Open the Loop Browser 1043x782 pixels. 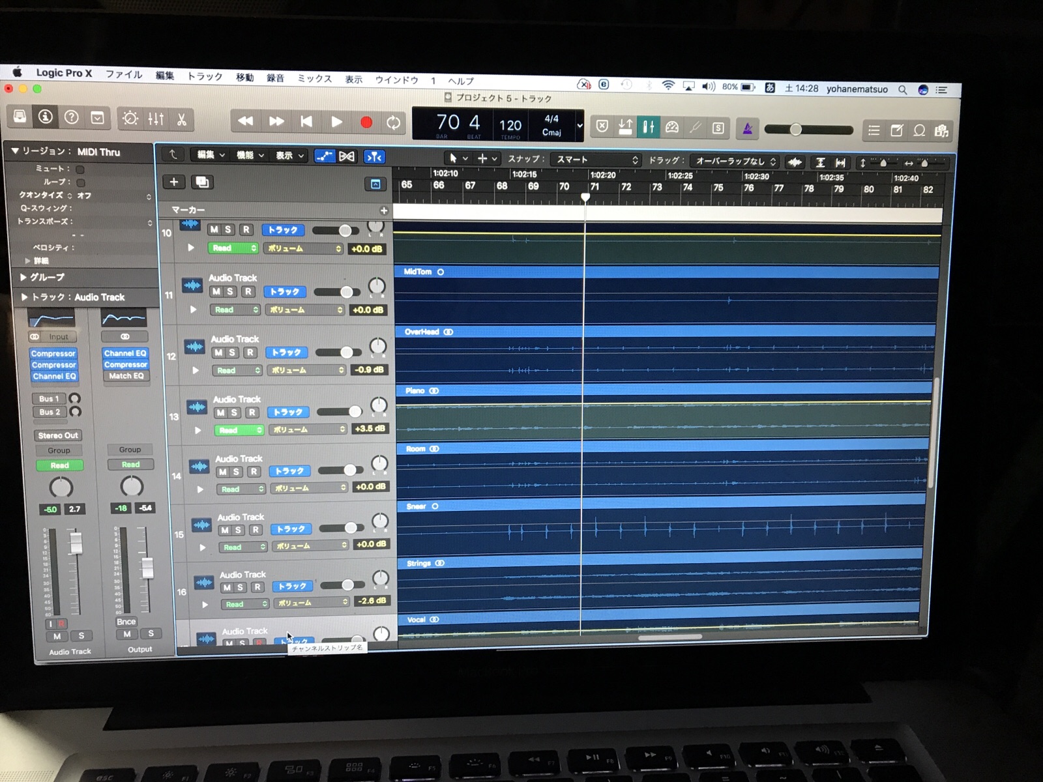point(919,130)
